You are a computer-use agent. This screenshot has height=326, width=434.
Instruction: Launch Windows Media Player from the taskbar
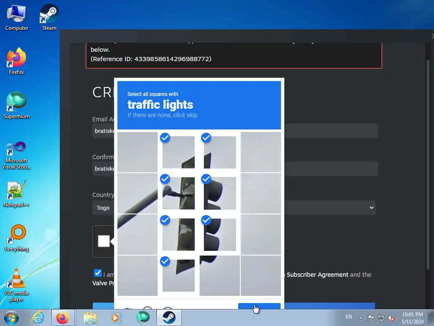[x=115, y=318]
